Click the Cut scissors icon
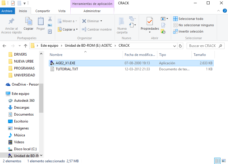Image resolution: width=228 pixels, height=164 pixels. click(50, 19)
